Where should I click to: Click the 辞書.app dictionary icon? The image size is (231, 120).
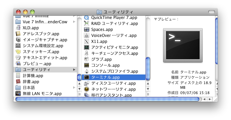[18, 82]
